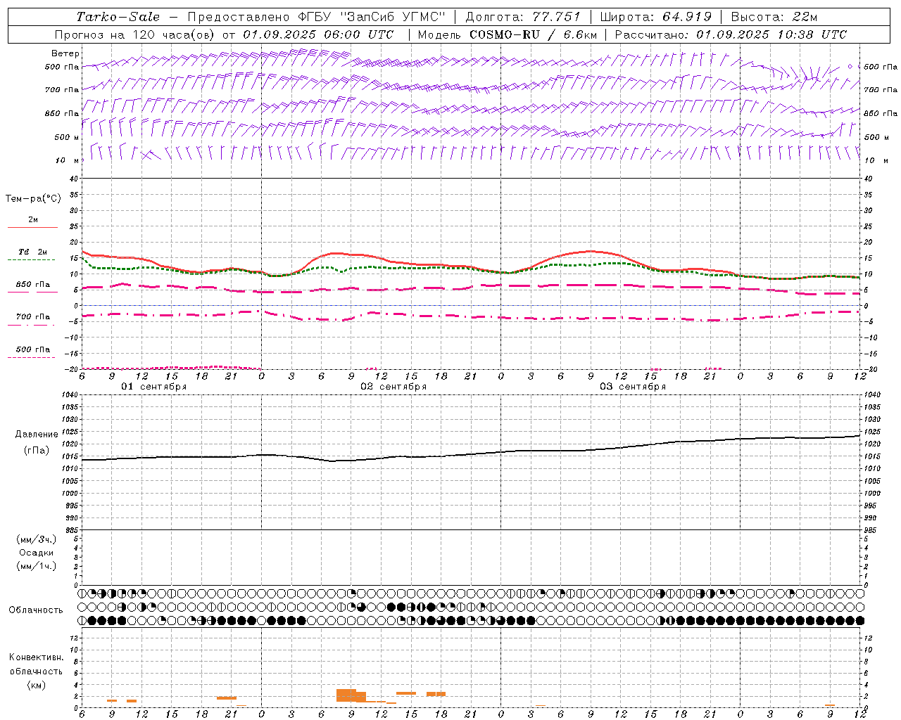901x720 pixels.
Task: Click the 'Давление' pressure panel label
Action: pyautogui.click(x=36, y=435)
